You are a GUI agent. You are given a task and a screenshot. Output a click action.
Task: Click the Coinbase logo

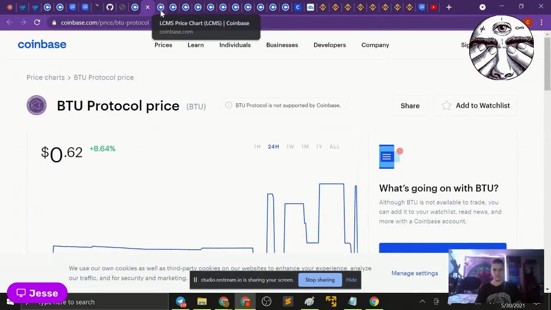click(x=42, y=44)
